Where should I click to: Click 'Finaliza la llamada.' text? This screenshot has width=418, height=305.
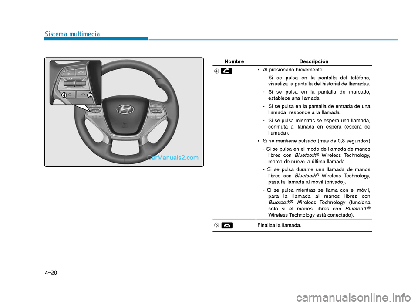279,225
